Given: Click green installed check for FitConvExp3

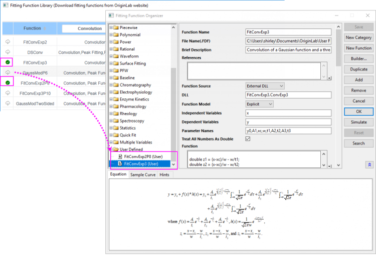Looking at the screenshot, I should coord(8,62).
